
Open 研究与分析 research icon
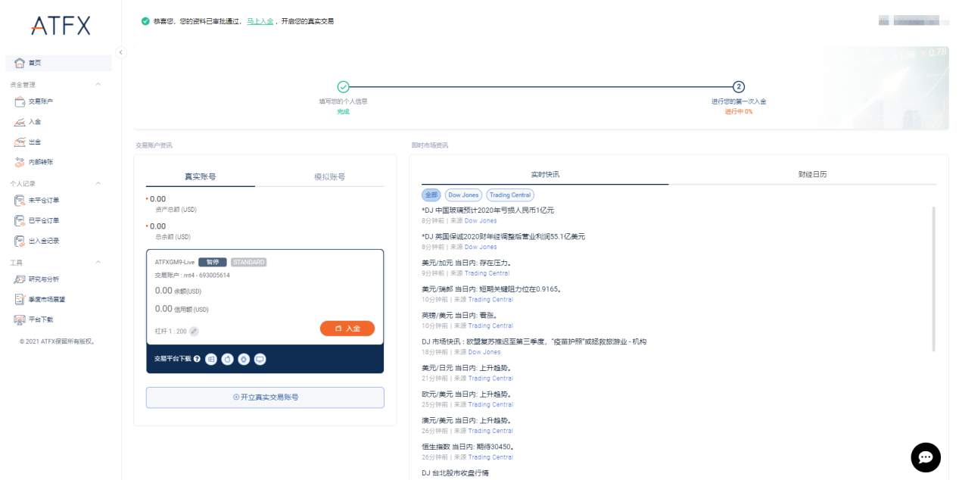click(20, 279)
